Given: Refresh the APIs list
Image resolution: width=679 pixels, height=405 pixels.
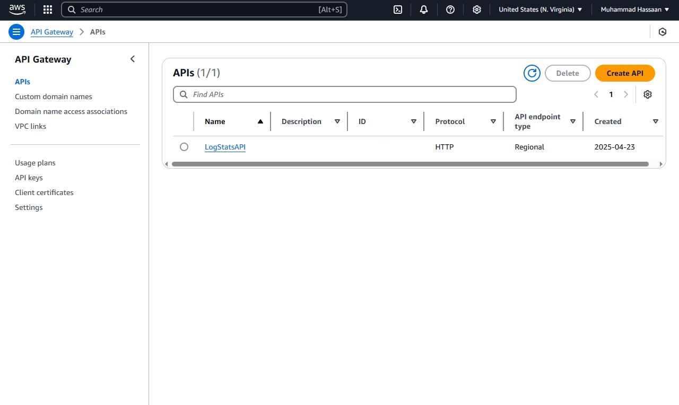Looking at the screenshot, I should (x=532, y=73).
